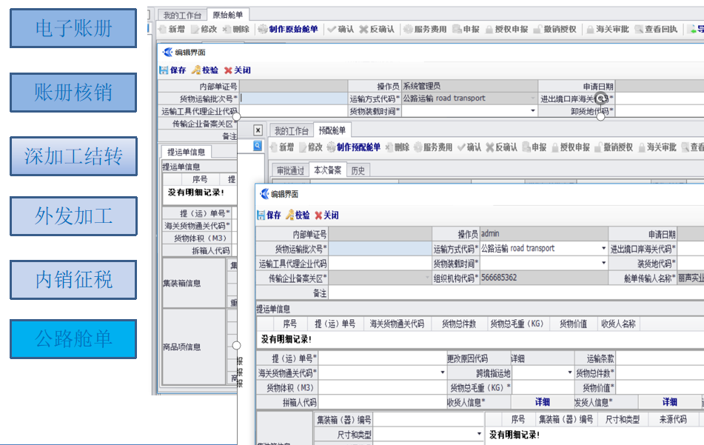Expand the 尺寸和类型 dropdown
704x445 pixels.
pyautogui.click(x=479, y=434)
